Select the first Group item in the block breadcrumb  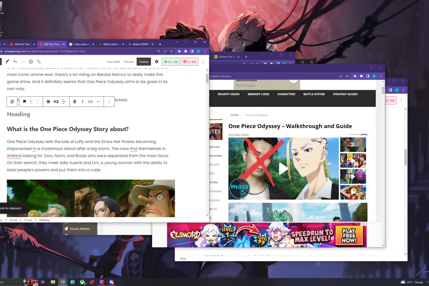[x=13, y=220]
